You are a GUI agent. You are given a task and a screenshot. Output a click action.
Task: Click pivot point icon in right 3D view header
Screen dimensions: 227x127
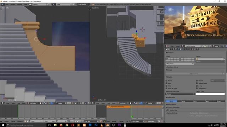pos(135,103)
